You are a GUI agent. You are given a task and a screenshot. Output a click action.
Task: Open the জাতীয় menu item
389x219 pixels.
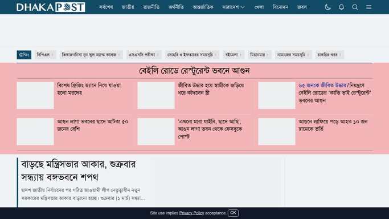(x=128, y=7)
